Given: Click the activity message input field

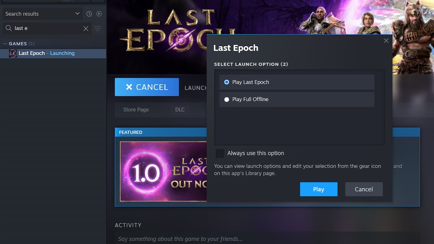Looking at the screenshot, I should coord(267,239).
